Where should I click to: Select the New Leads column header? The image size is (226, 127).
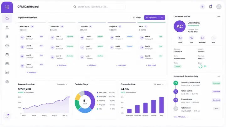[24, 26]
